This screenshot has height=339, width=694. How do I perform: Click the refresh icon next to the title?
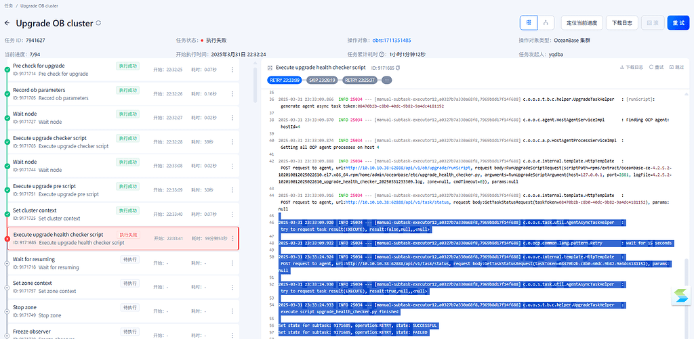pos(99,23)
